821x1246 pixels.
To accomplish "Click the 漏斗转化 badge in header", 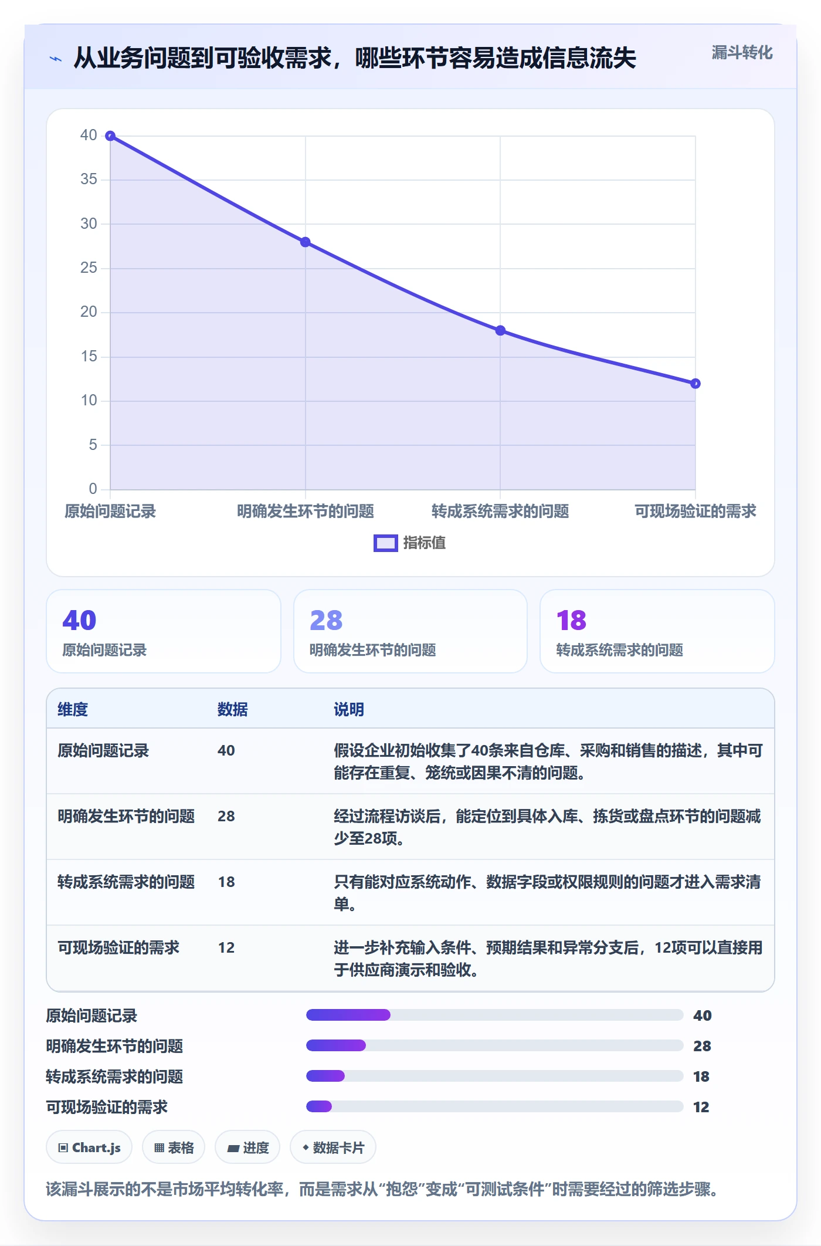I will [742, 53].
